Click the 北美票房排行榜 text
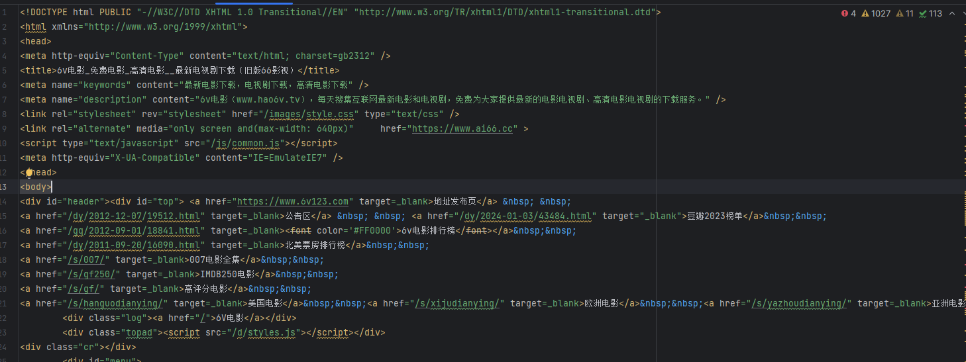Viewport: 966px width, 362px height. [x=315, y=245]
